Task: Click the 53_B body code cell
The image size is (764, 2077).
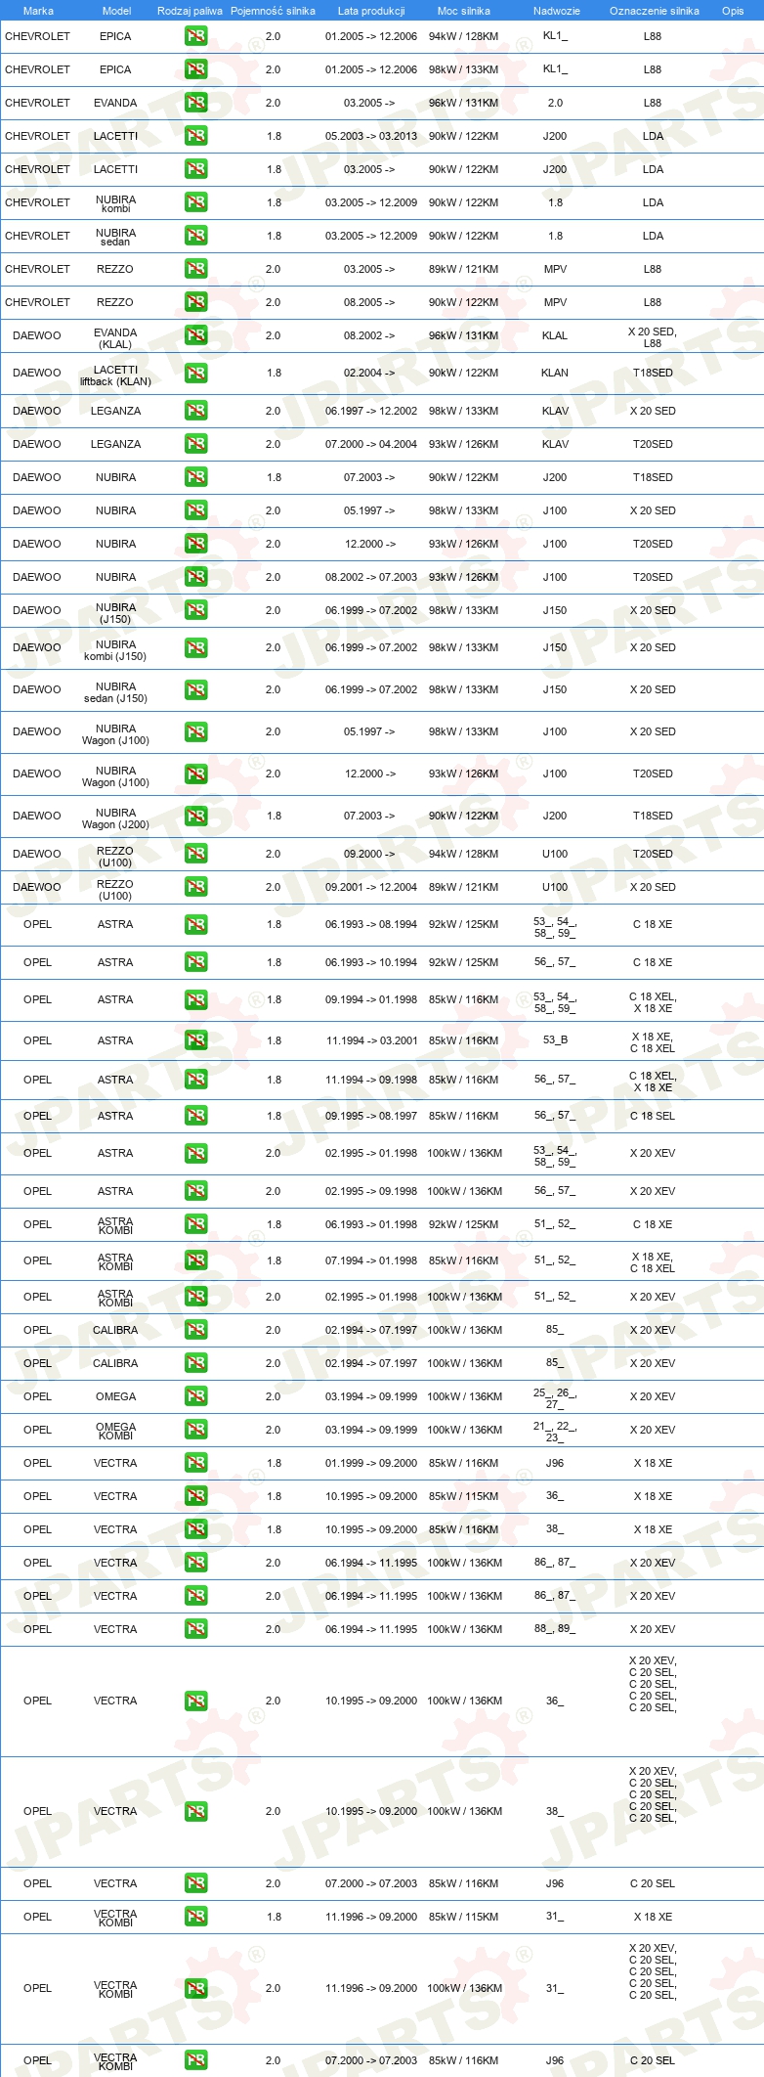Action: tap(555, 1040)
